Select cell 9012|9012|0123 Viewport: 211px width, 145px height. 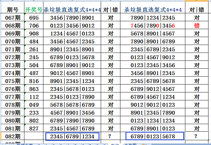(x=153, y=105)
